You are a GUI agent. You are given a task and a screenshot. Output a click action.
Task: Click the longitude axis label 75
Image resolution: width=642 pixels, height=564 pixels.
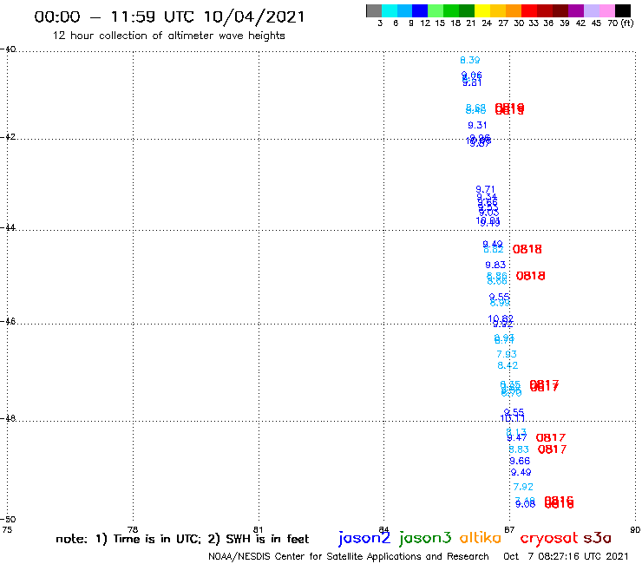pos(7,530)
